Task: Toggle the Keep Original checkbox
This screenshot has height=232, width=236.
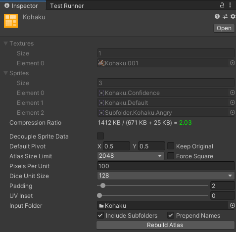Action: tap(171, 146)
